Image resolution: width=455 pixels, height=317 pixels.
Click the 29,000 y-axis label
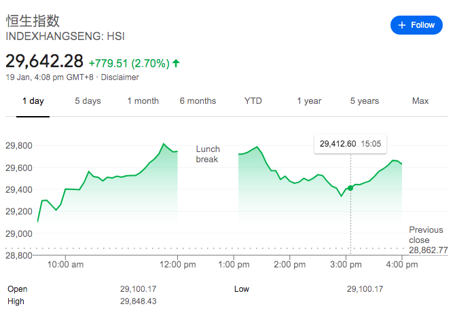pos(19,234)
